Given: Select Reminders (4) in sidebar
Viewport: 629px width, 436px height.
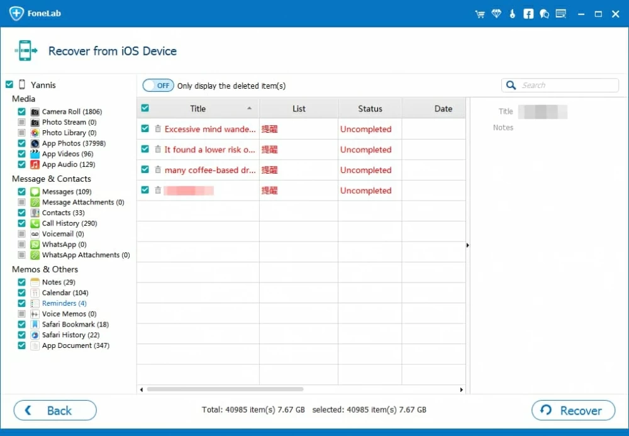Looking at the screenshot, I should click(x=64, y=303).
